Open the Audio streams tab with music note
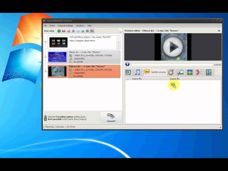Image resolution: width=228 pixels, height=171 pixels. pos(137,72)
